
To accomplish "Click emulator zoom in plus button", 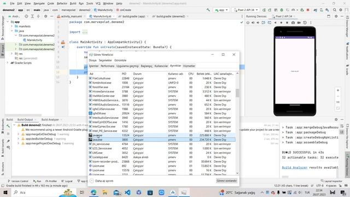I will tap(338, 90).
